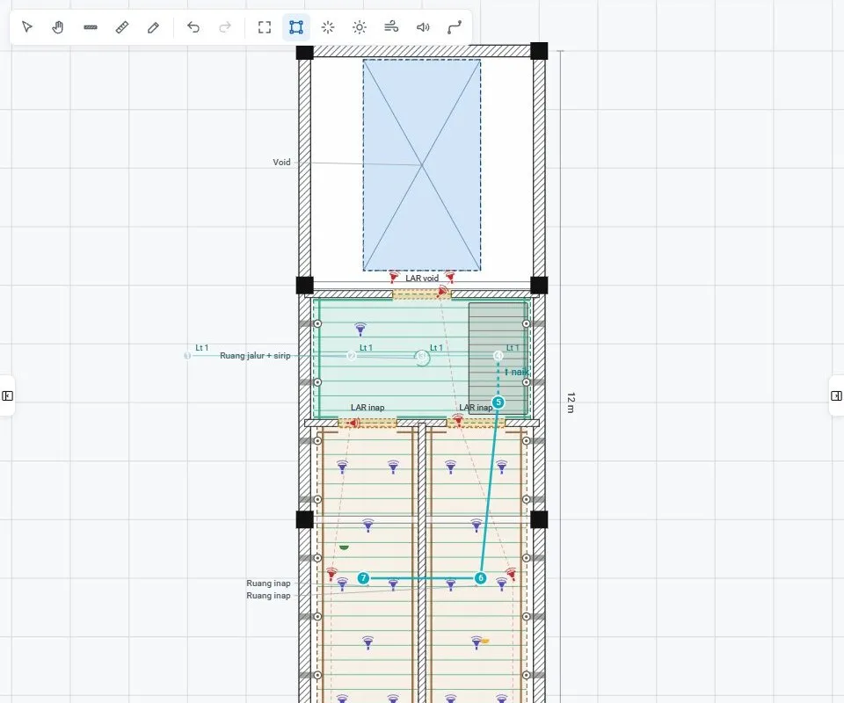The width and height of the screenshot is (844, 703).
Task: Select route waypoint number 7
Action: [x=363, y=578]
